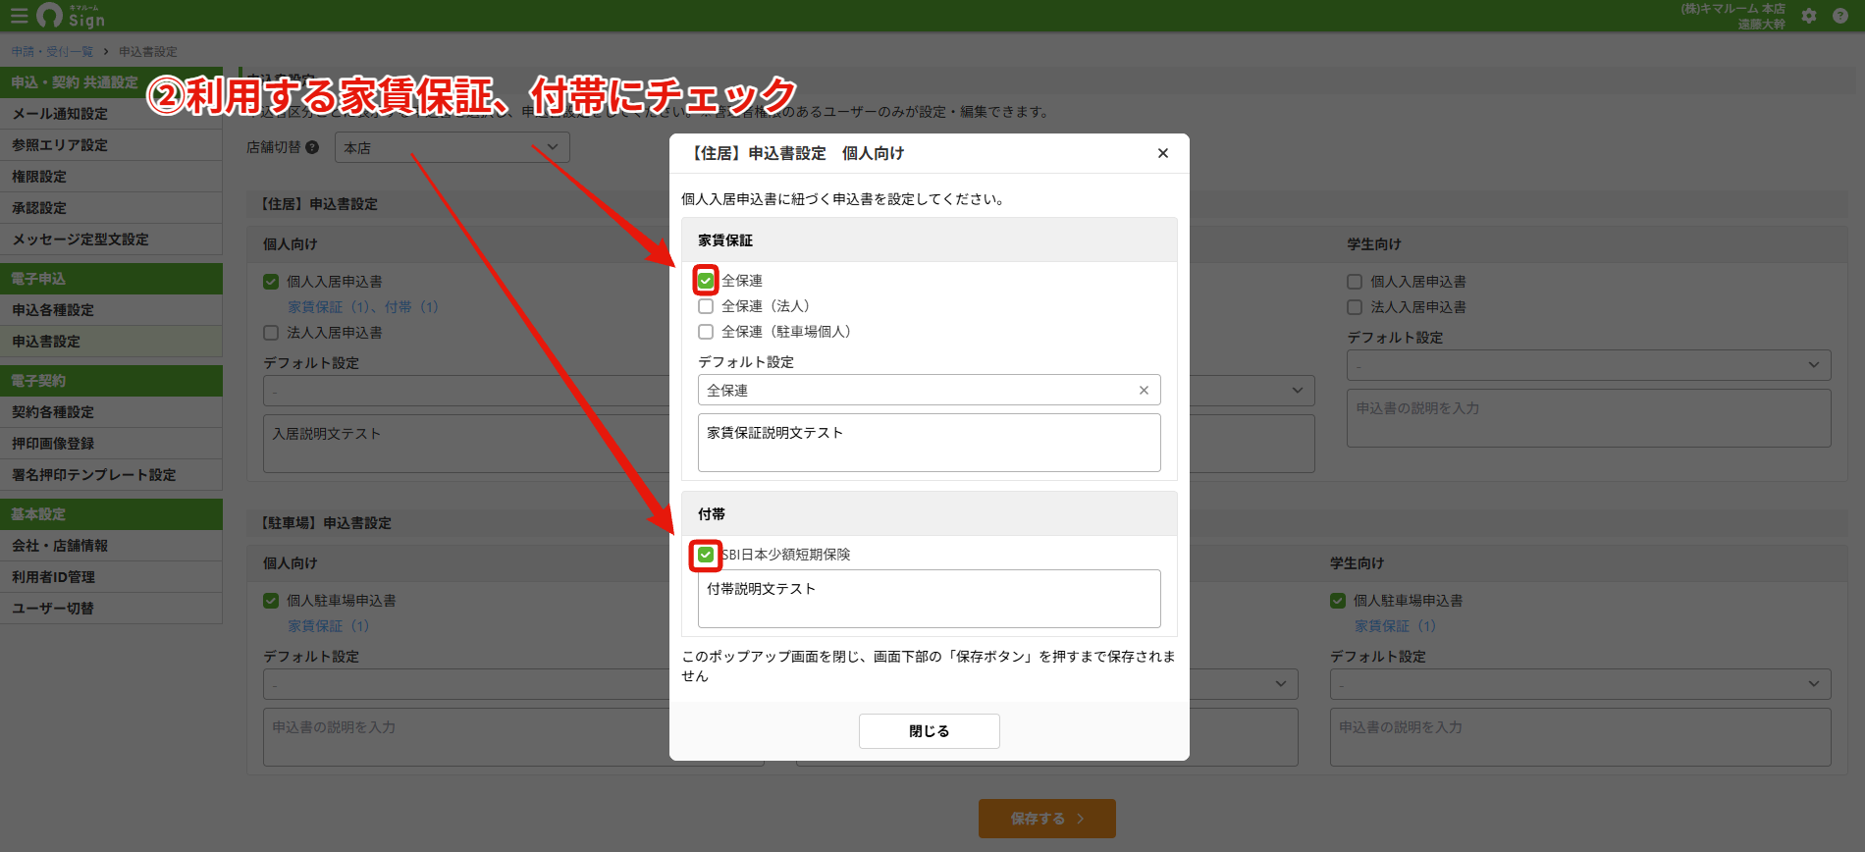Toggle 個人駐車場申込書 under 駐車場 学生向け
Screen dimensions: 1865x852
click(x=1338, y=601)
